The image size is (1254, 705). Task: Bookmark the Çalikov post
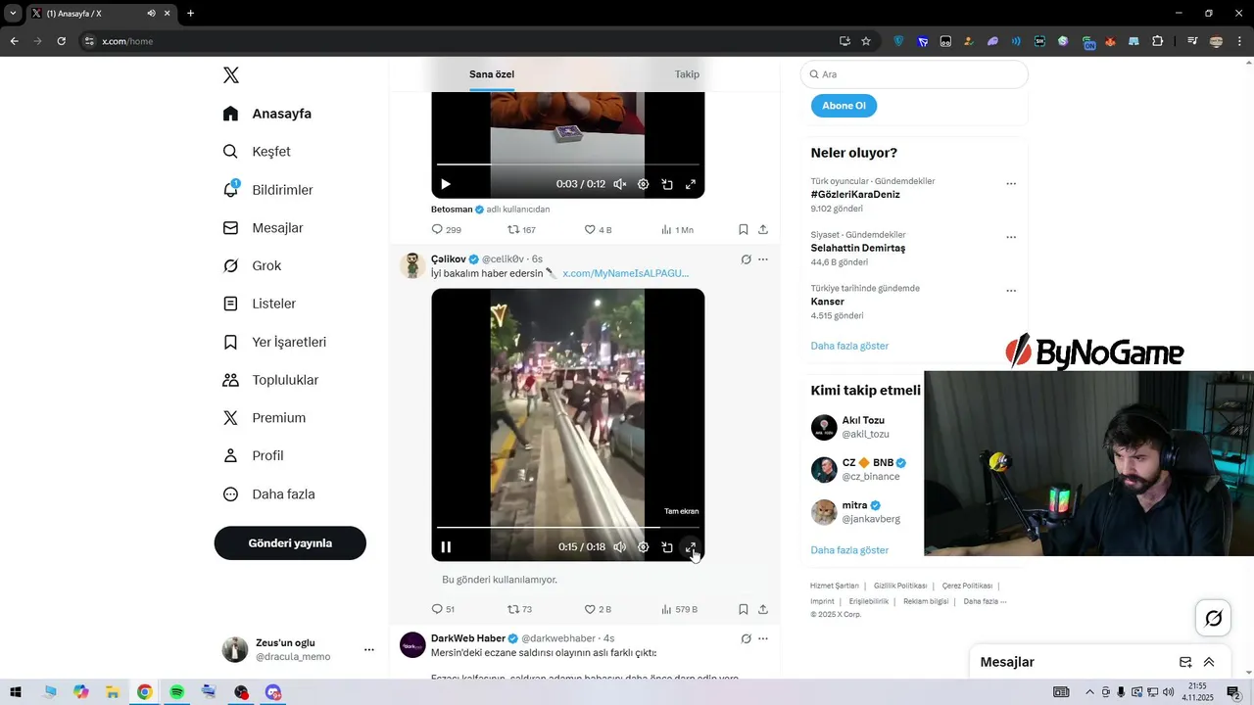(744, 609)
